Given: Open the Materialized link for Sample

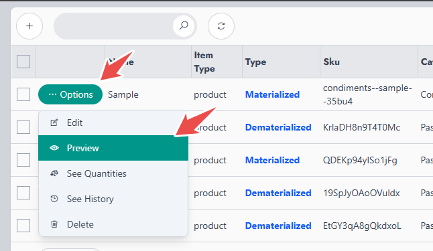Looking at the screenshot, I should point(272,94).
